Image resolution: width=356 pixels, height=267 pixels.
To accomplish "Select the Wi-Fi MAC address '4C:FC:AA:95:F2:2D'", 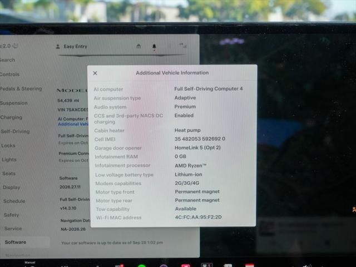I will tap(199, 217).
